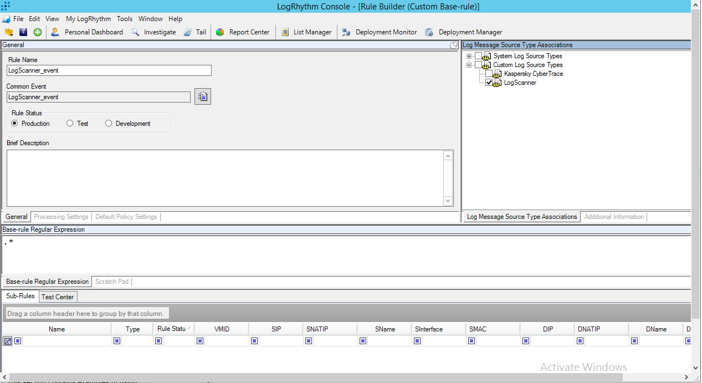Sort sub-rules by the Rule Status column

click(x=172, y=329)
